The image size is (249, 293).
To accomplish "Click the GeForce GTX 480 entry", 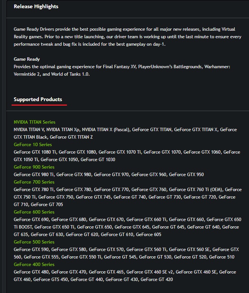I will (31, 272).
